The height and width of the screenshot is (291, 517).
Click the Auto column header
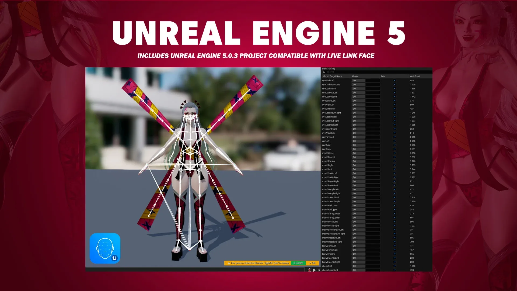click(x=383, y=76)
